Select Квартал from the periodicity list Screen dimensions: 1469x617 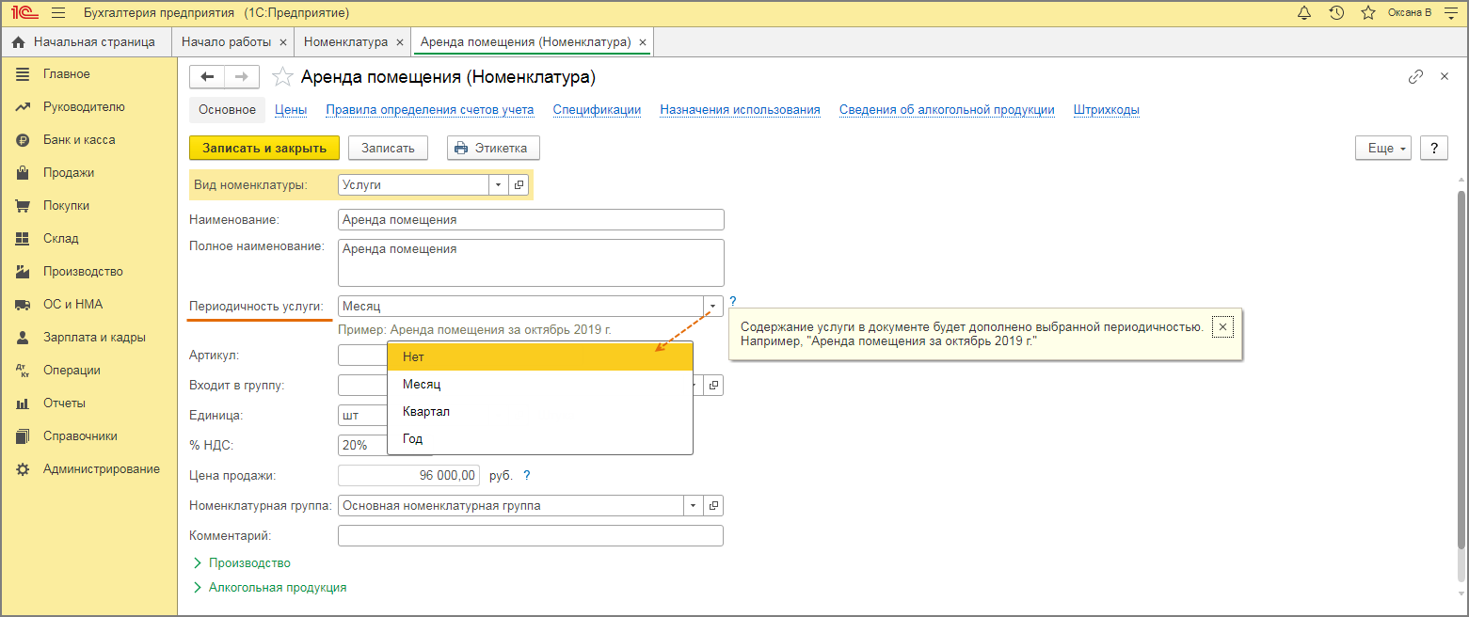pyautogui.click(x=426, y=411)
